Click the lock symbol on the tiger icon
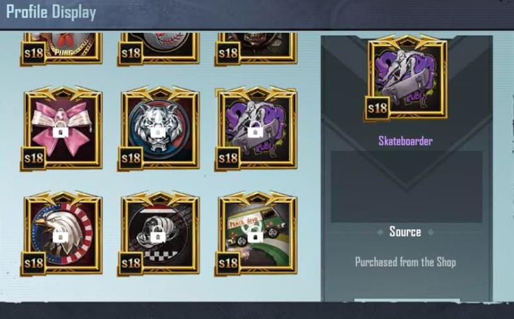This screenshot has width=514, height=319. 158,132
